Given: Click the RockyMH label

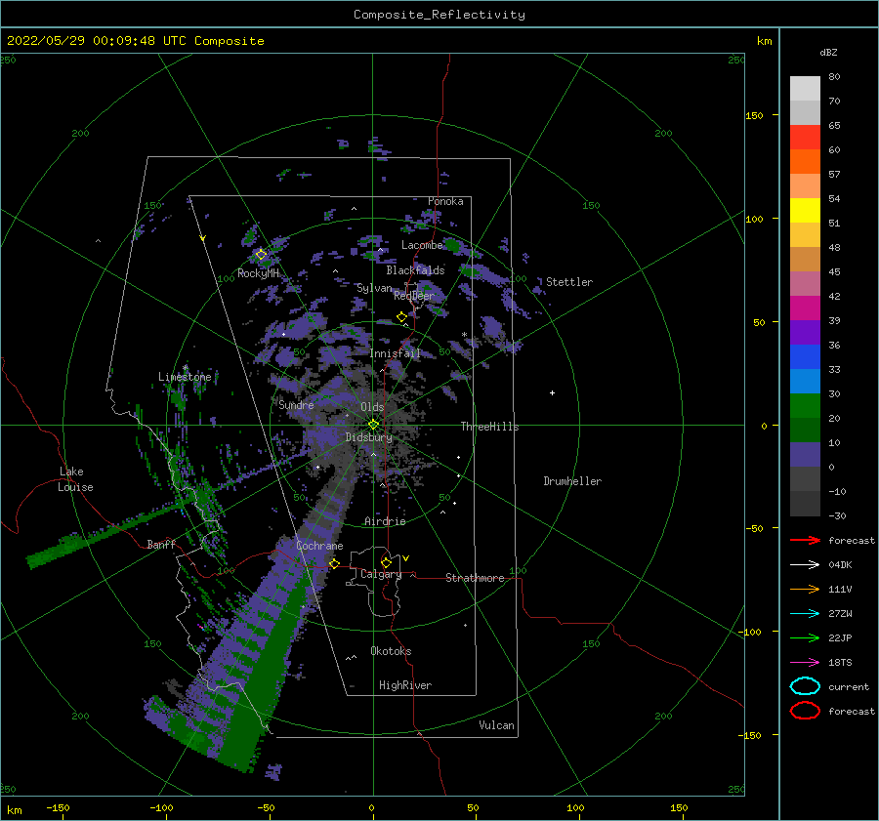Looking at the screenshot, I should (259, 273).
